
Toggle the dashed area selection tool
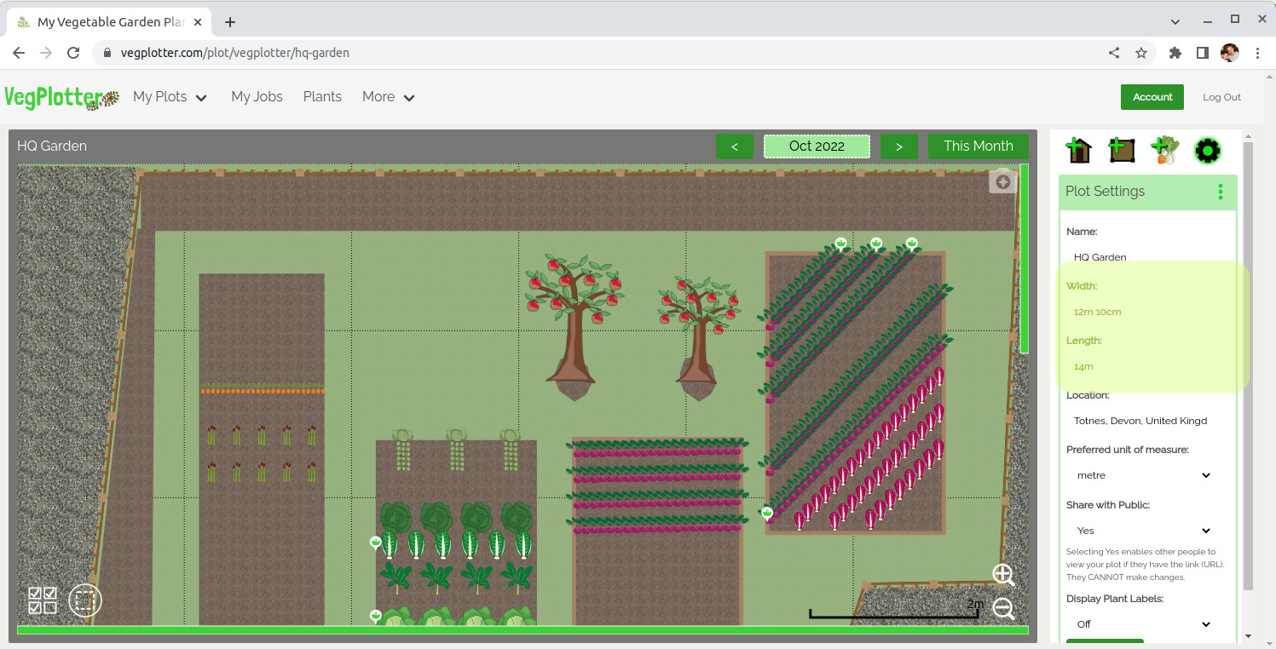tap(85, 600)
